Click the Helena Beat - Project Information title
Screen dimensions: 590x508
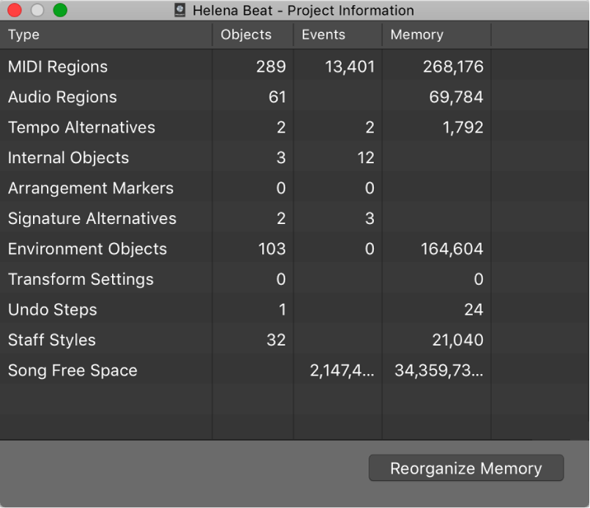tap(303, 10)
